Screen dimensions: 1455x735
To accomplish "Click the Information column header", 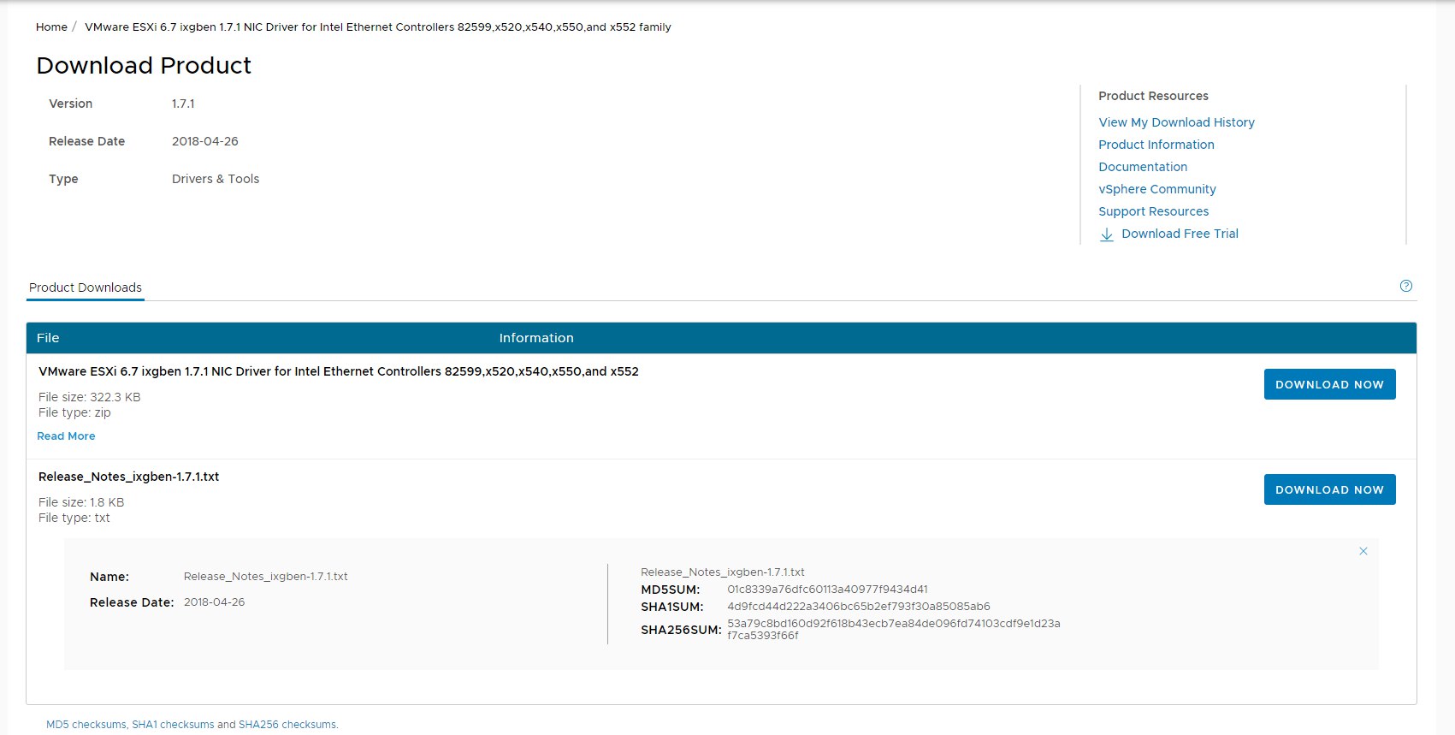I will (x=536, y=338).
